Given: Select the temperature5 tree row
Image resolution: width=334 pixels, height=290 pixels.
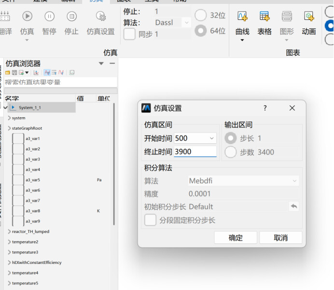Looking at the screenshot, I should click(x=25, y=283).
